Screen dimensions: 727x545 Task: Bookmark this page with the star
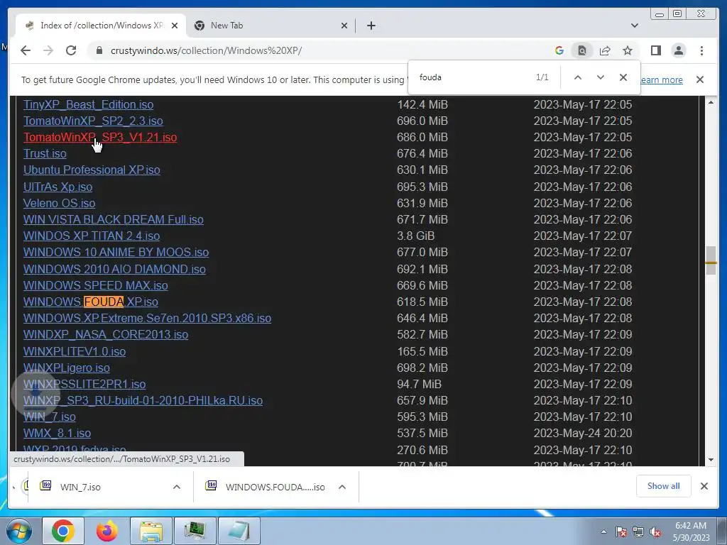(x=628, y=50)
